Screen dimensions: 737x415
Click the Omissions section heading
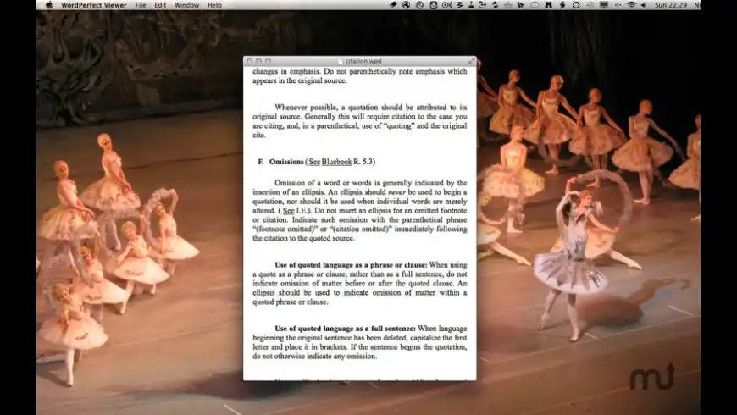point(286,162)
